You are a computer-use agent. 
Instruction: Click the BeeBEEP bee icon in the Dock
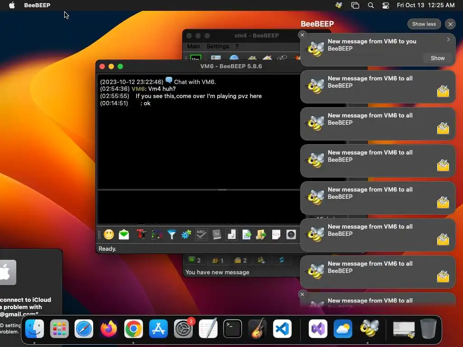pos(369,328)
